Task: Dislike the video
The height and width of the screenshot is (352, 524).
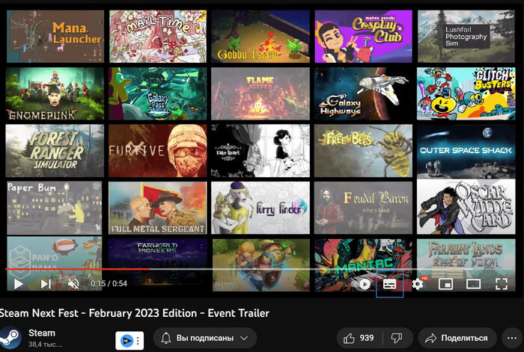Action: click(x=397, y=338)
